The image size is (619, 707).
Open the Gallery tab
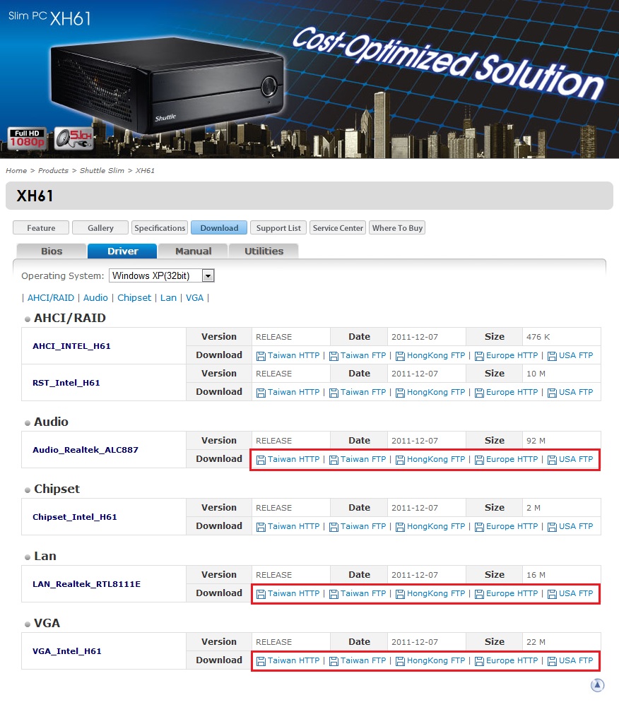pyautogui.click(x=100, y=227)
